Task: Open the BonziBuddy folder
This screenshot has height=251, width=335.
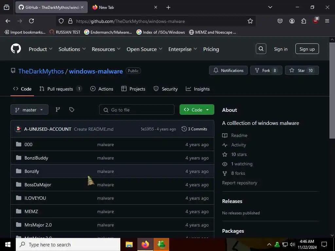Action: click(x=36, y=158)
